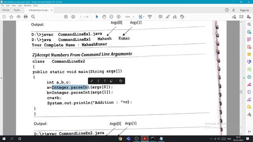This screenshot has width=253, height=142.
Task: Switch to the Home tab
Action: point(6,10)
